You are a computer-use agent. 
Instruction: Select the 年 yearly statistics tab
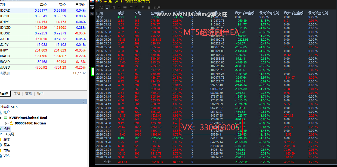[131, 7]
